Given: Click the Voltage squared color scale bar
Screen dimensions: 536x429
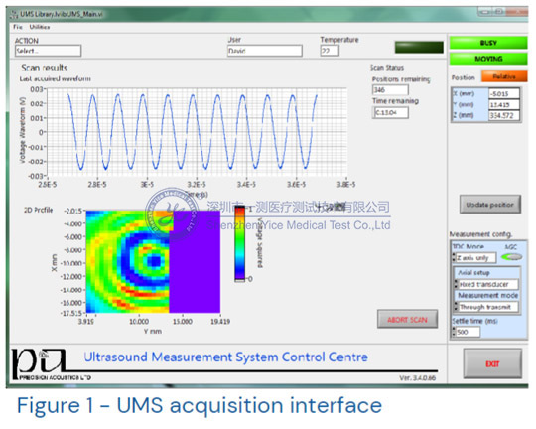Looking at the screenshot, I should [240, 243].
